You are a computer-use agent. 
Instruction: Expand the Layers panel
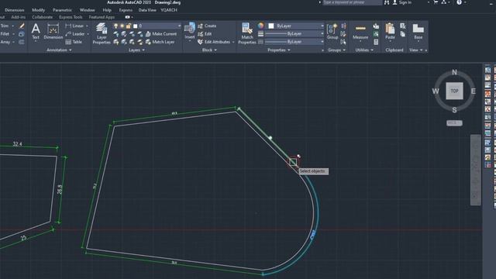coord(136,50)
